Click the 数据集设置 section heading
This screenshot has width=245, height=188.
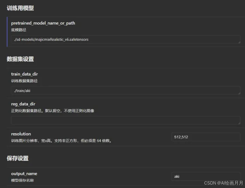pyautogui.click(x=20, y=59)
